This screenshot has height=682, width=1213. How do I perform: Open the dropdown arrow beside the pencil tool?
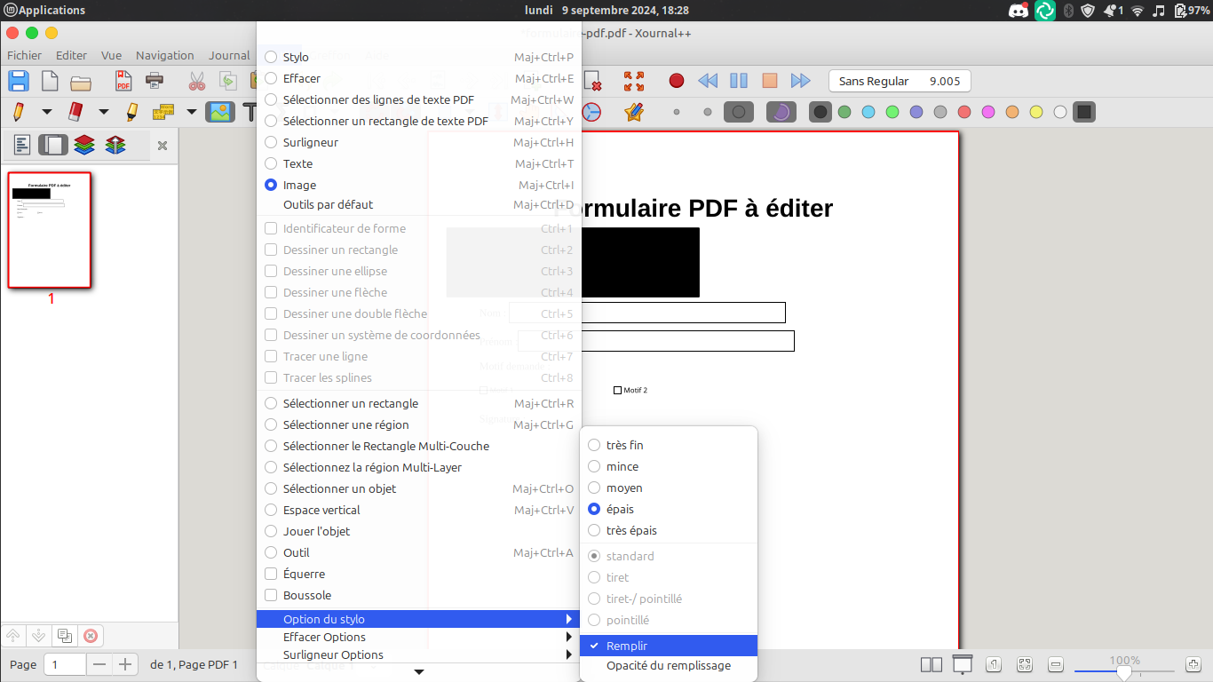click(47, 112)
